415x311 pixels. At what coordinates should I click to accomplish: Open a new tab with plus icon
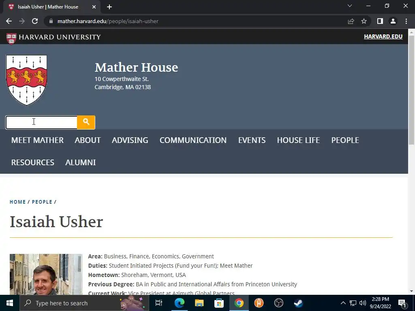tap(109, 7)
